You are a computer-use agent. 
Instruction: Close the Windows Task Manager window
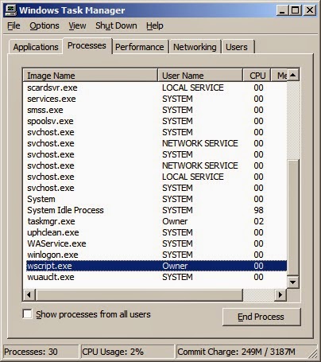tap(309, 10)
